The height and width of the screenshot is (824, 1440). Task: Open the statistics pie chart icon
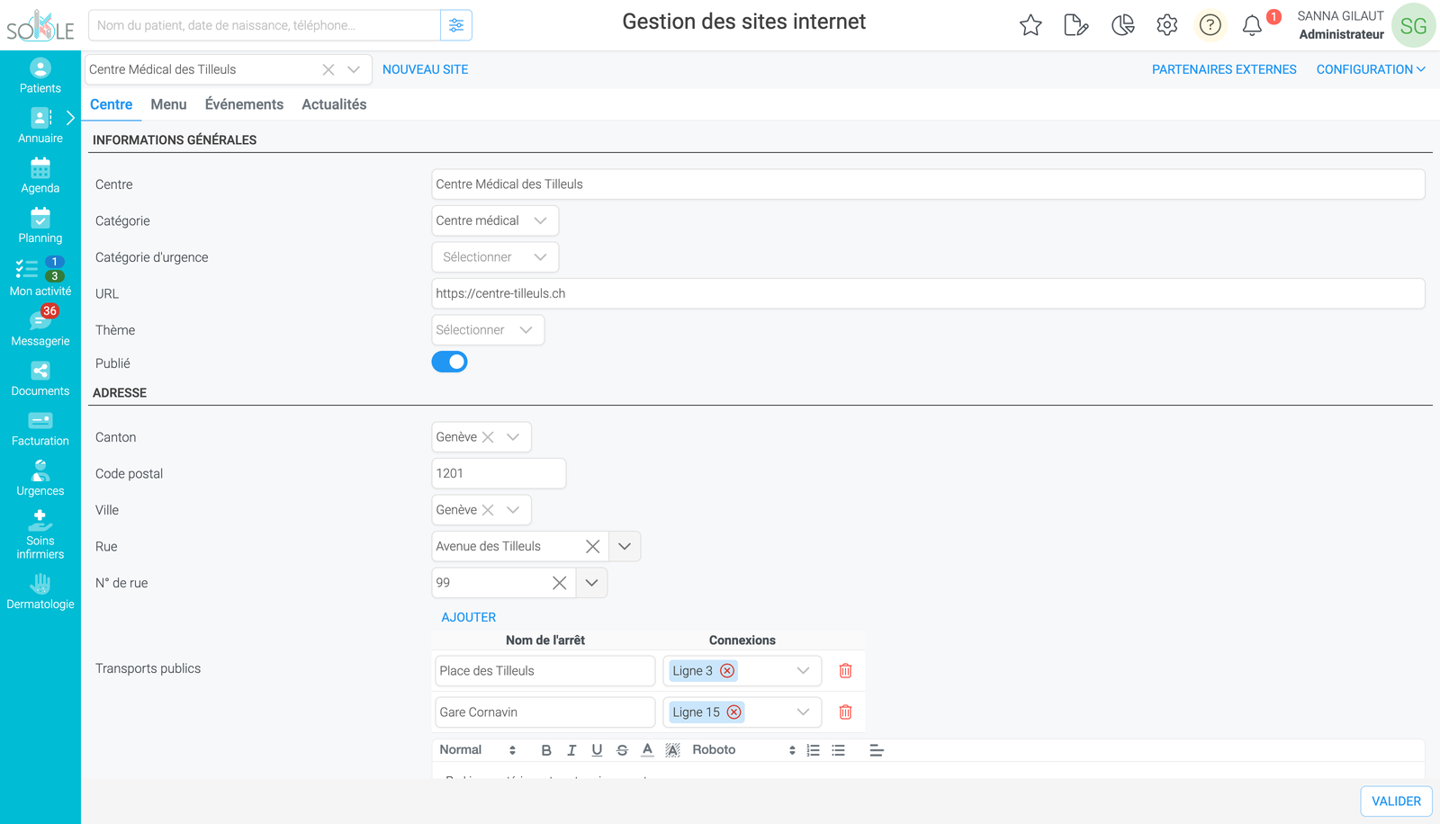click(x=1122, y=25)
